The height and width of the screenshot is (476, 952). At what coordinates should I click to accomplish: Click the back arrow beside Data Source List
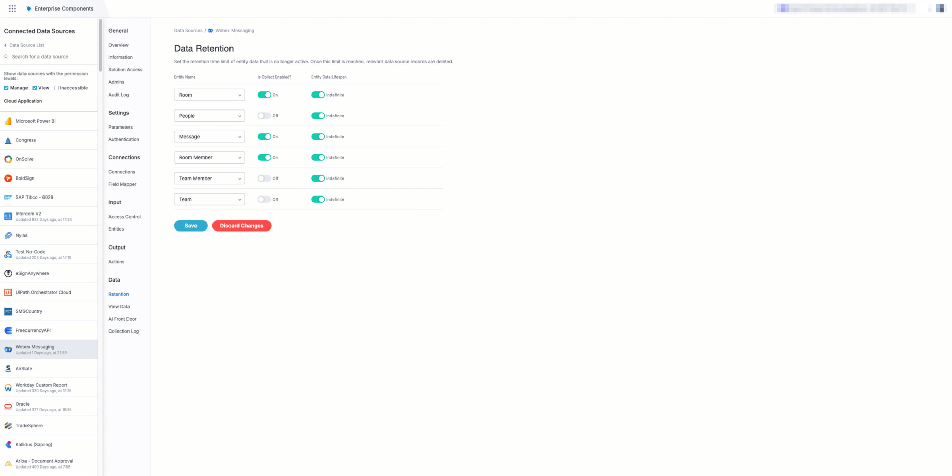point(5,45)
